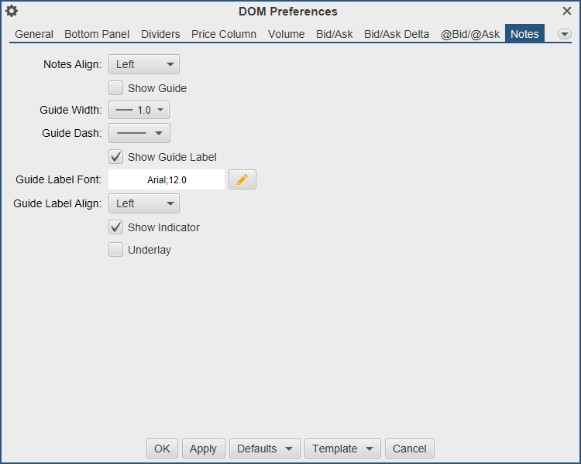Switch to the General tab
Screen dimensions: 581x464
click(34, 34)
